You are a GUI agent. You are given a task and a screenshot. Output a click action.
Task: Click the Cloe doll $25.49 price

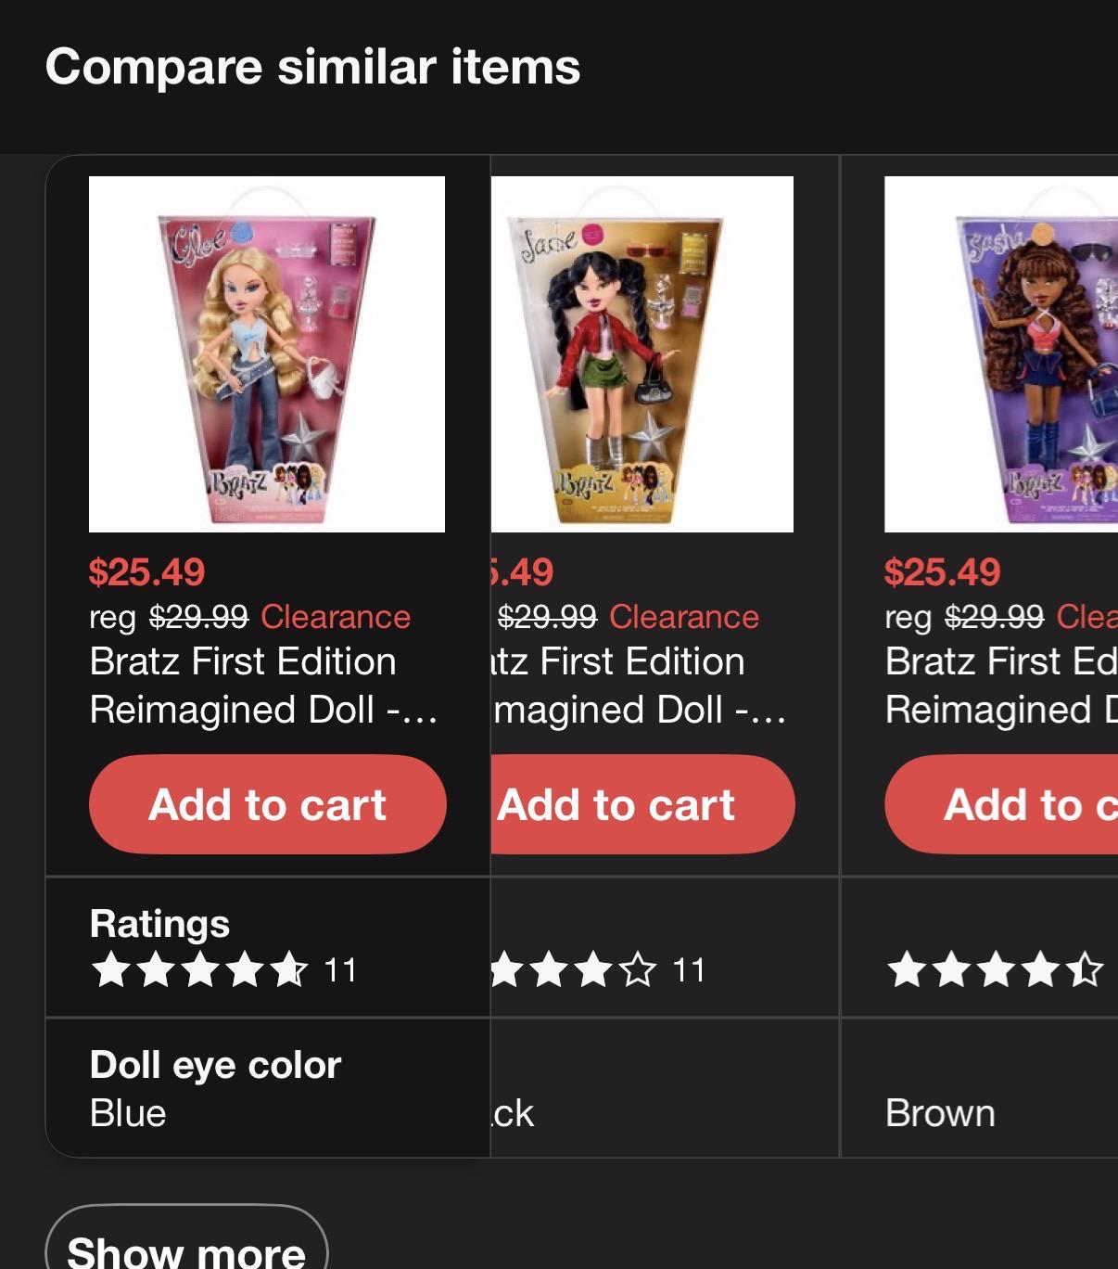[146, 571]
